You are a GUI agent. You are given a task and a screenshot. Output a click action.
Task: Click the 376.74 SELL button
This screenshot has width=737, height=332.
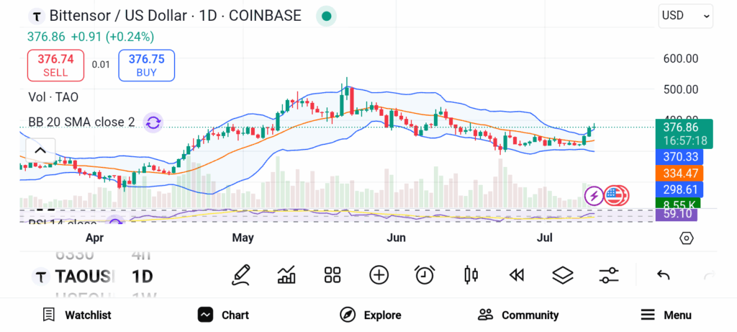click(56, 66)
